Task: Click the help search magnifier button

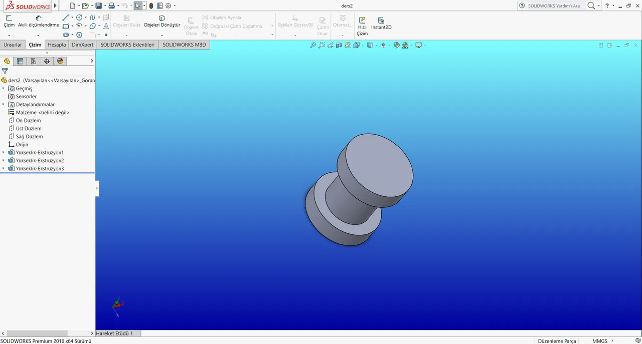Action: click(591, 6)
